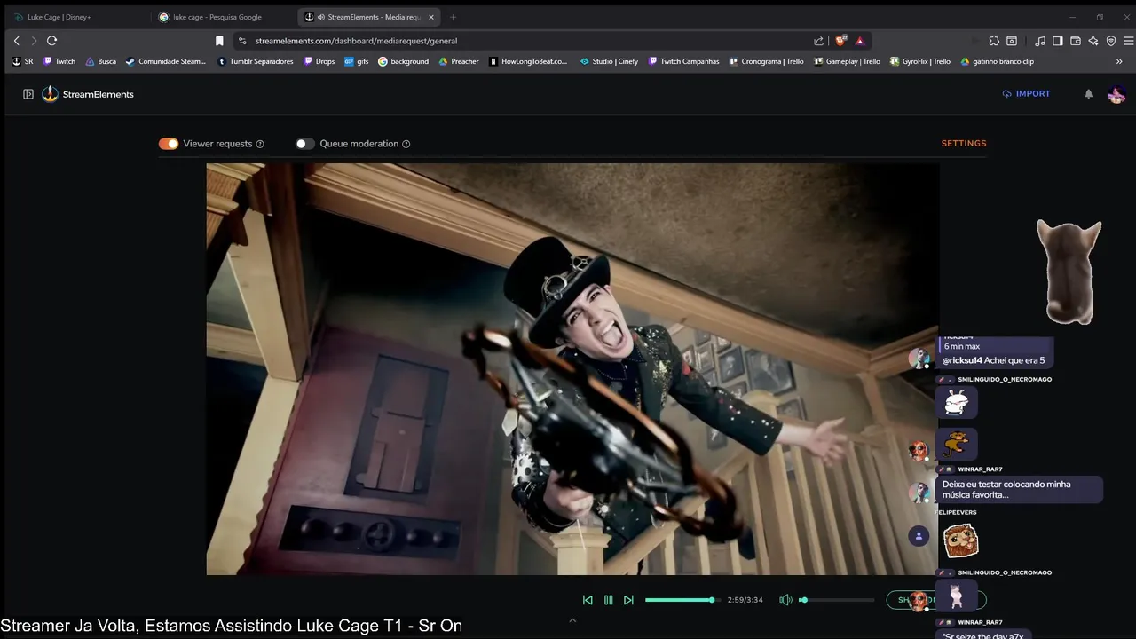Image resolution: width=1136 pixels, height=639 pixels.
Task: Open HowLongToBeat bookmark
Action: pyautogui.click(x=528, y=61)
